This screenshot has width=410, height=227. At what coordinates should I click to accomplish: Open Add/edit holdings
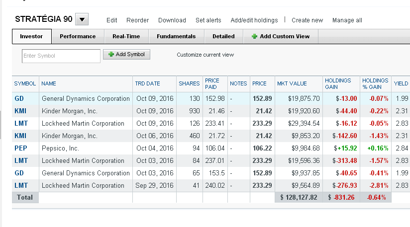click(x=254, y=20)
